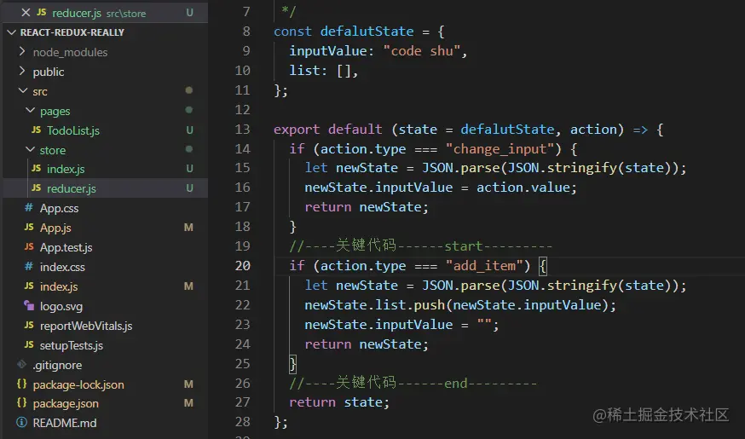Open the TodoList.js file
This screenshot has height=439, width=745.
(x=73, y=130)
